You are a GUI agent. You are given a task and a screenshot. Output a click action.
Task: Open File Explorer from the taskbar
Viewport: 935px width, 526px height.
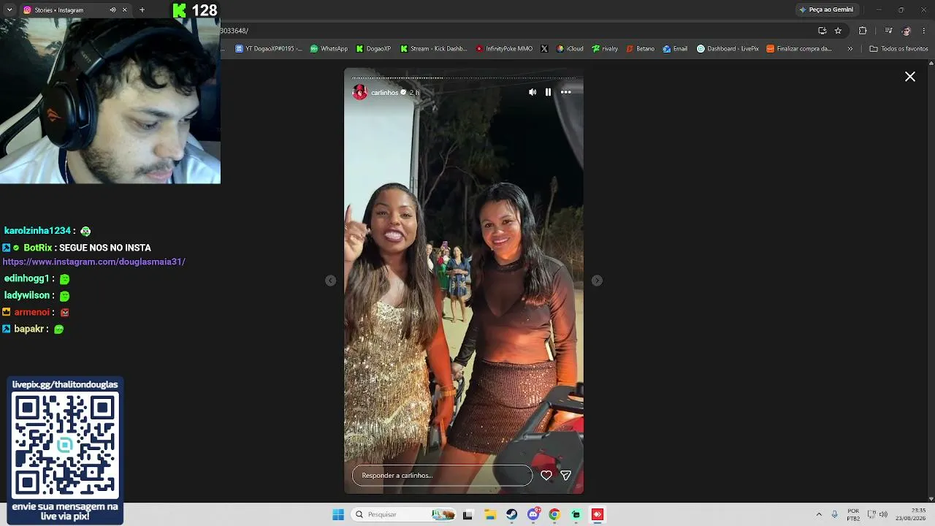[x=490, y=514]
